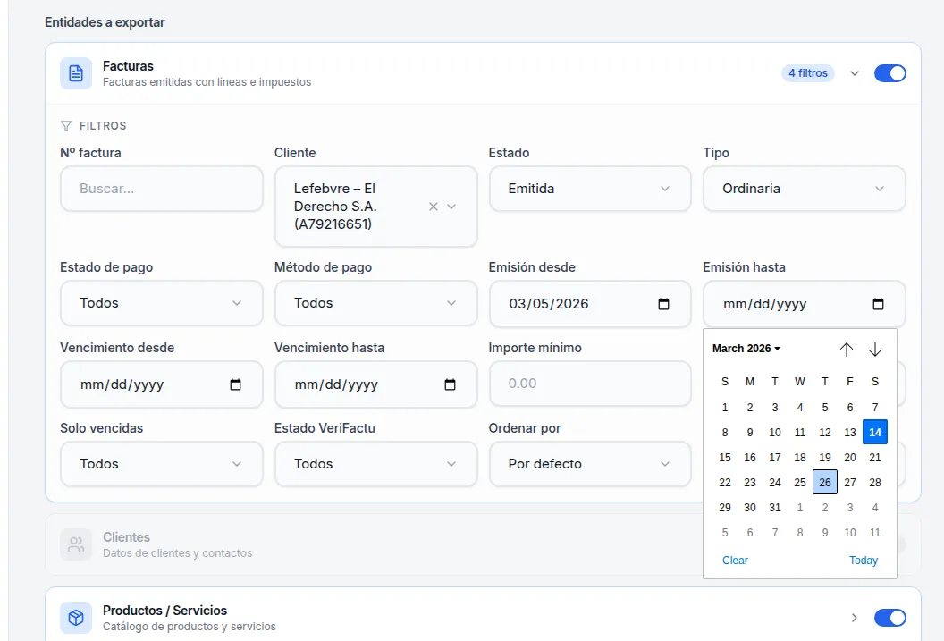Viewport: 944px width, 641px height.
Task: Click the Facturas document icon
Action: tap(76, 73)
